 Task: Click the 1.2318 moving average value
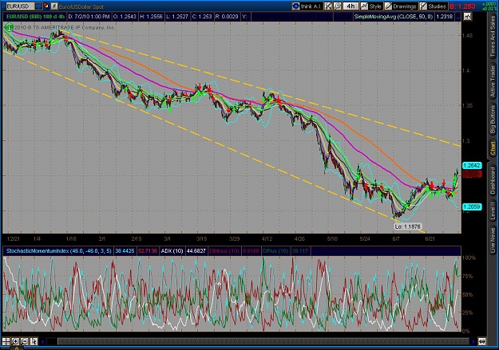click(444, 17)
